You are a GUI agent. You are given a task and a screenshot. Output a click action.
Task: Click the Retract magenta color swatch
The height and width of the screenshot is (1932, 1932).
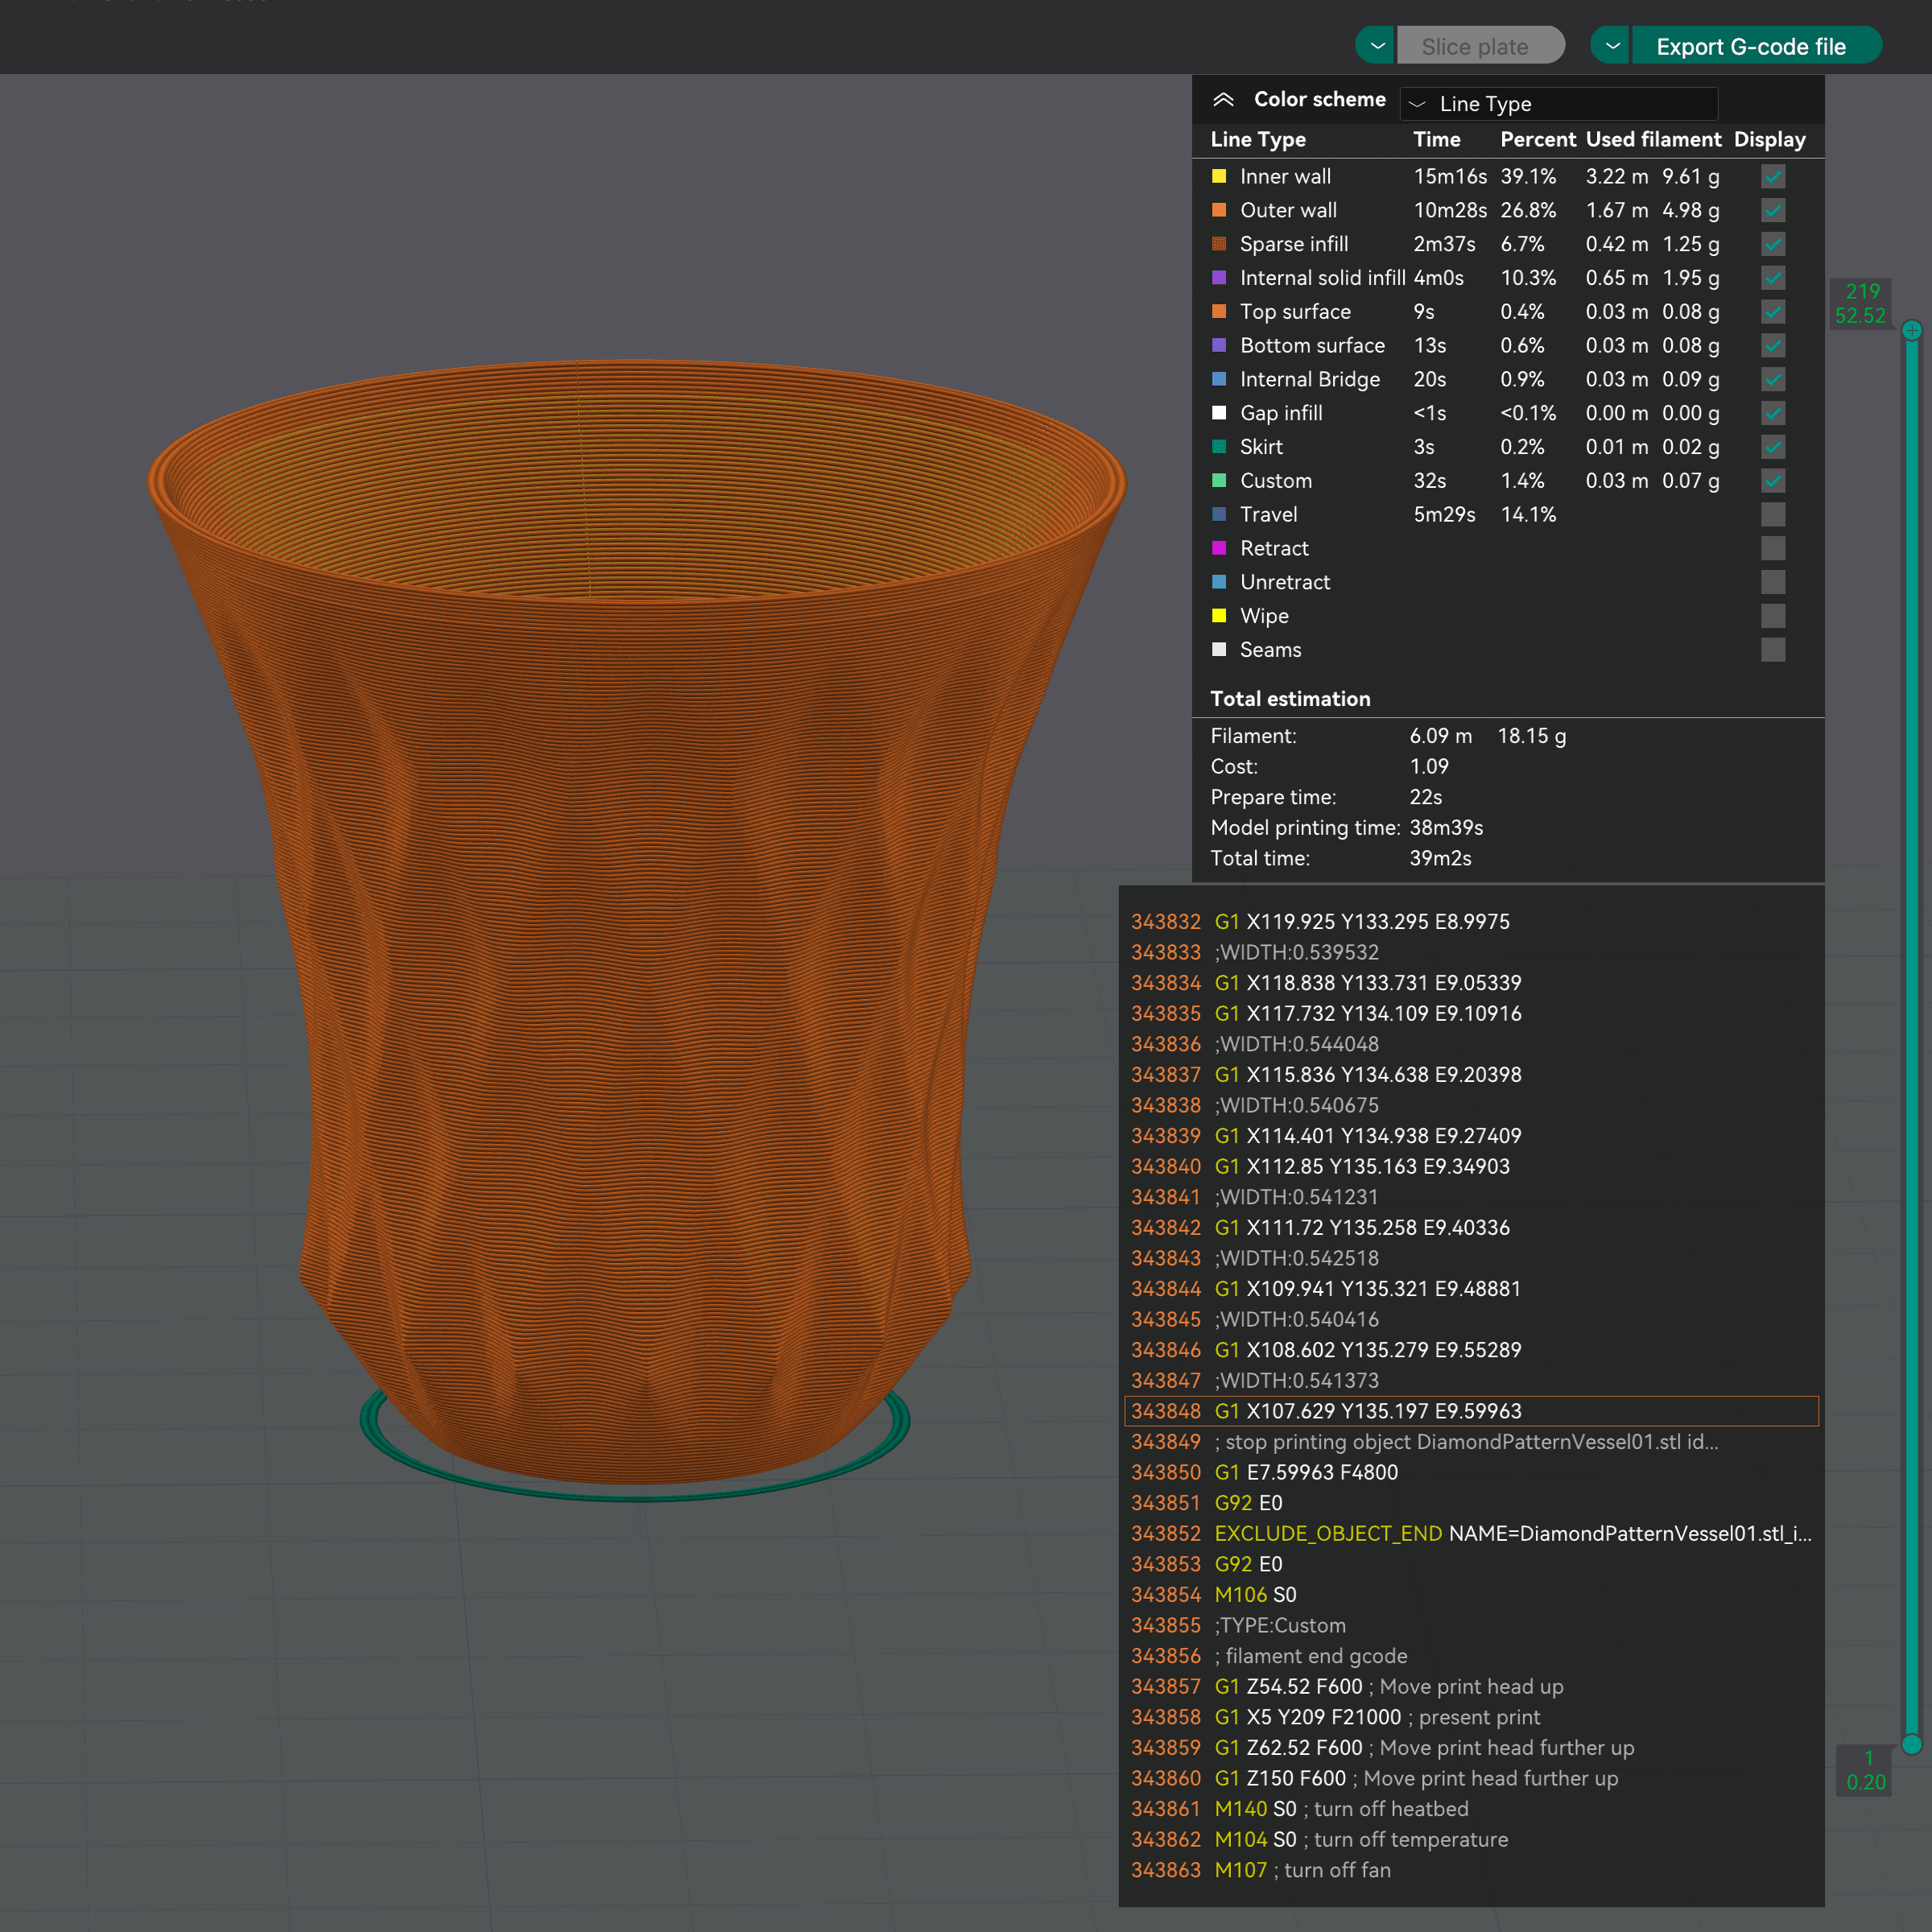pos(1219,549)
